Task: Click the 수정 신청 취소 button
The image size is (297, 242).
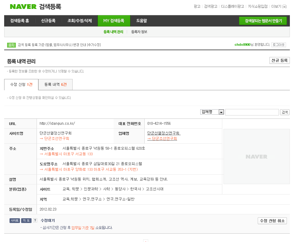Action: [272, 221]
